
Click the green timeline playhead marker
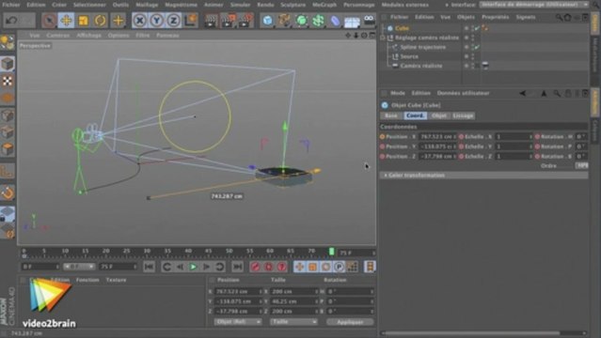coord(332,252)
